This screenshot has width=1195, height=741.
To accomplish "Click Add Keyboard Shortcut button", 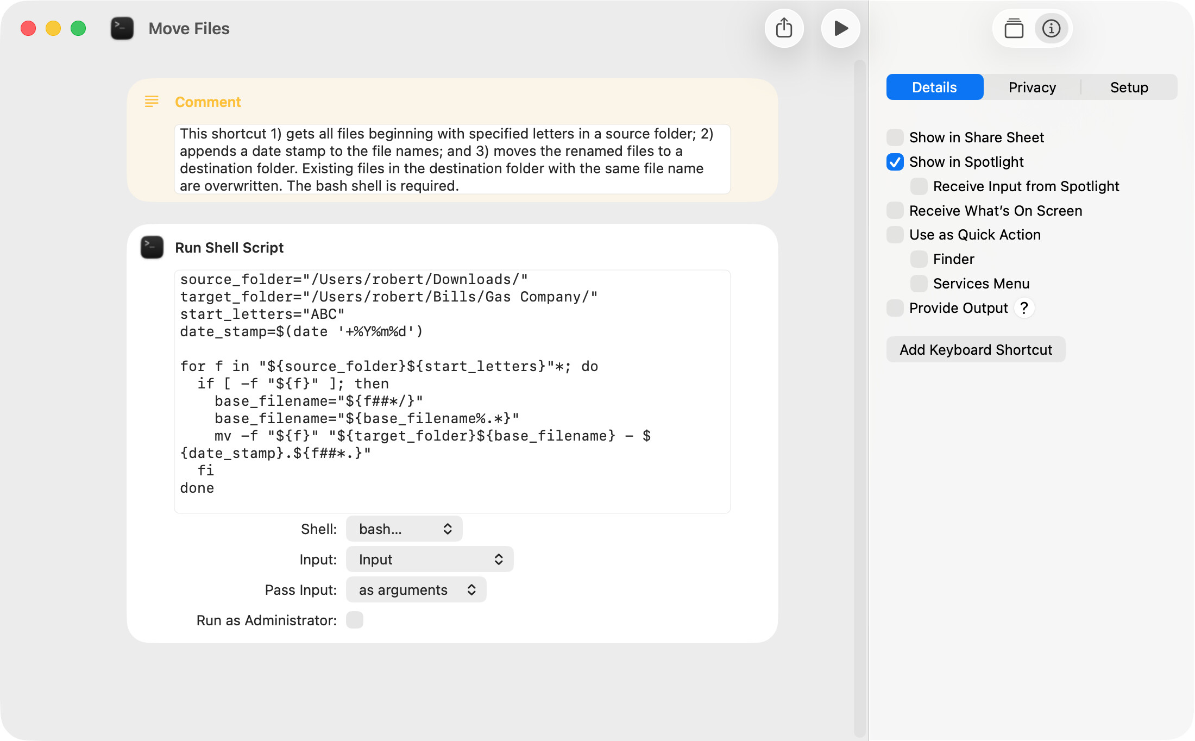I will click(976, 349).
